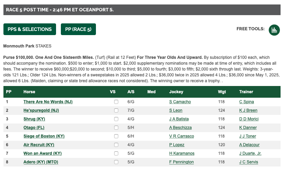Tick the VS checkbox for Adero
The image size is (284, 172).
116,162
